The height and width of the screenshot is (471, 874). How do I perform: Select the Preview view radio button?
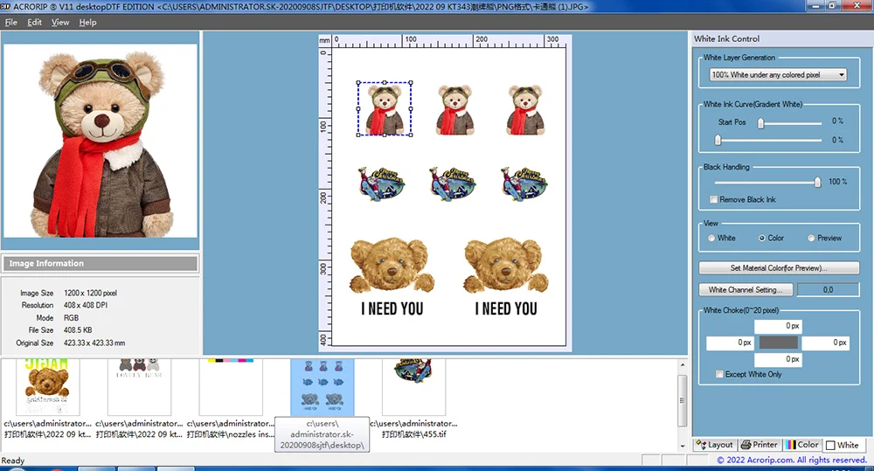pyautogui.click(x=811, y=238)
